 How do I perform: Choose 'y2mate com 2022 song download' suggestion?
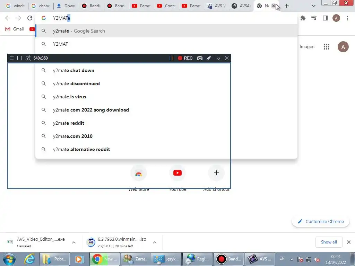coord(166,110)
